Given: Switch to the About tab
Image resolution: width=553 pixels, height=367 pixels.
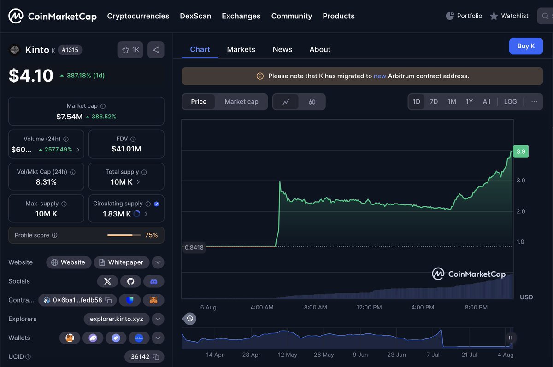Looking at the screenshot, I should tap(320, 49).
